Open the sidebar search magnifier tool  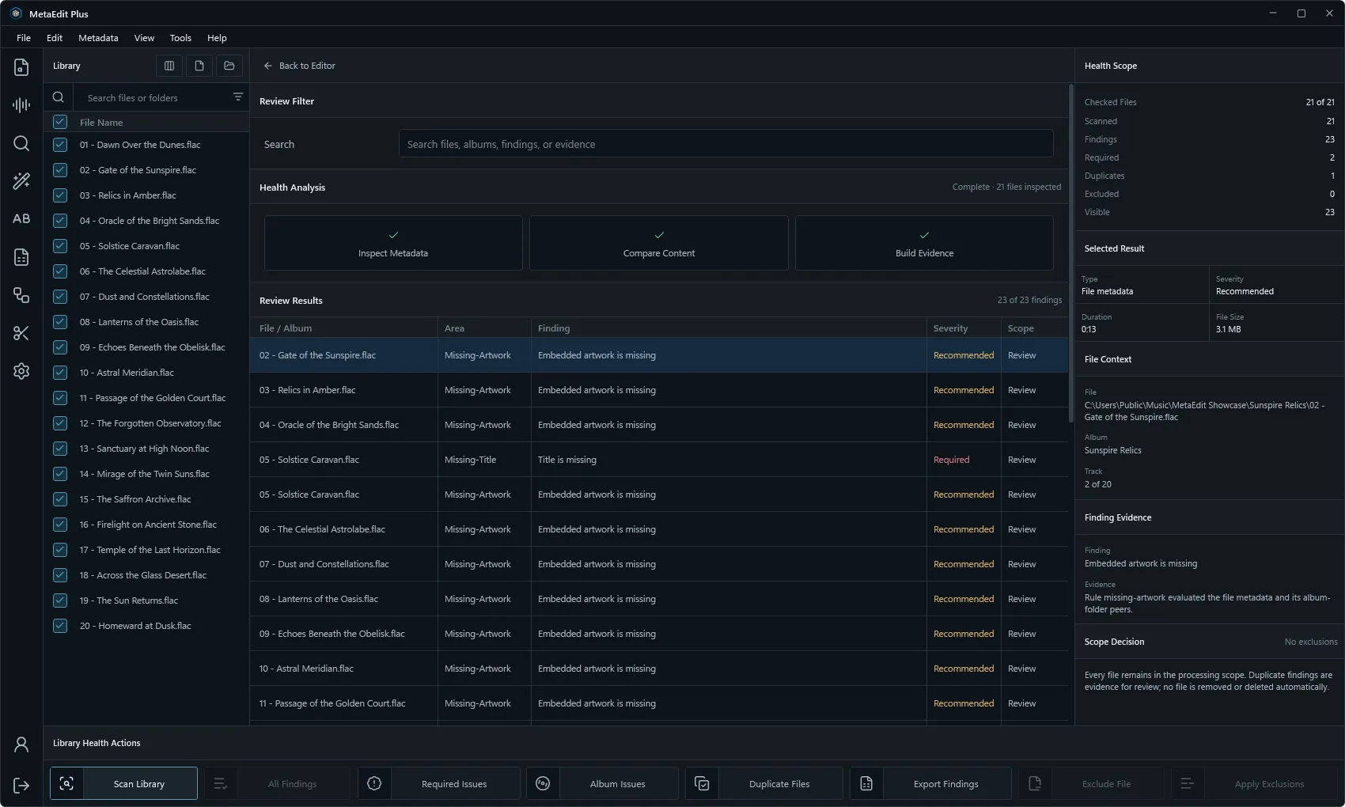click(21, 143)
